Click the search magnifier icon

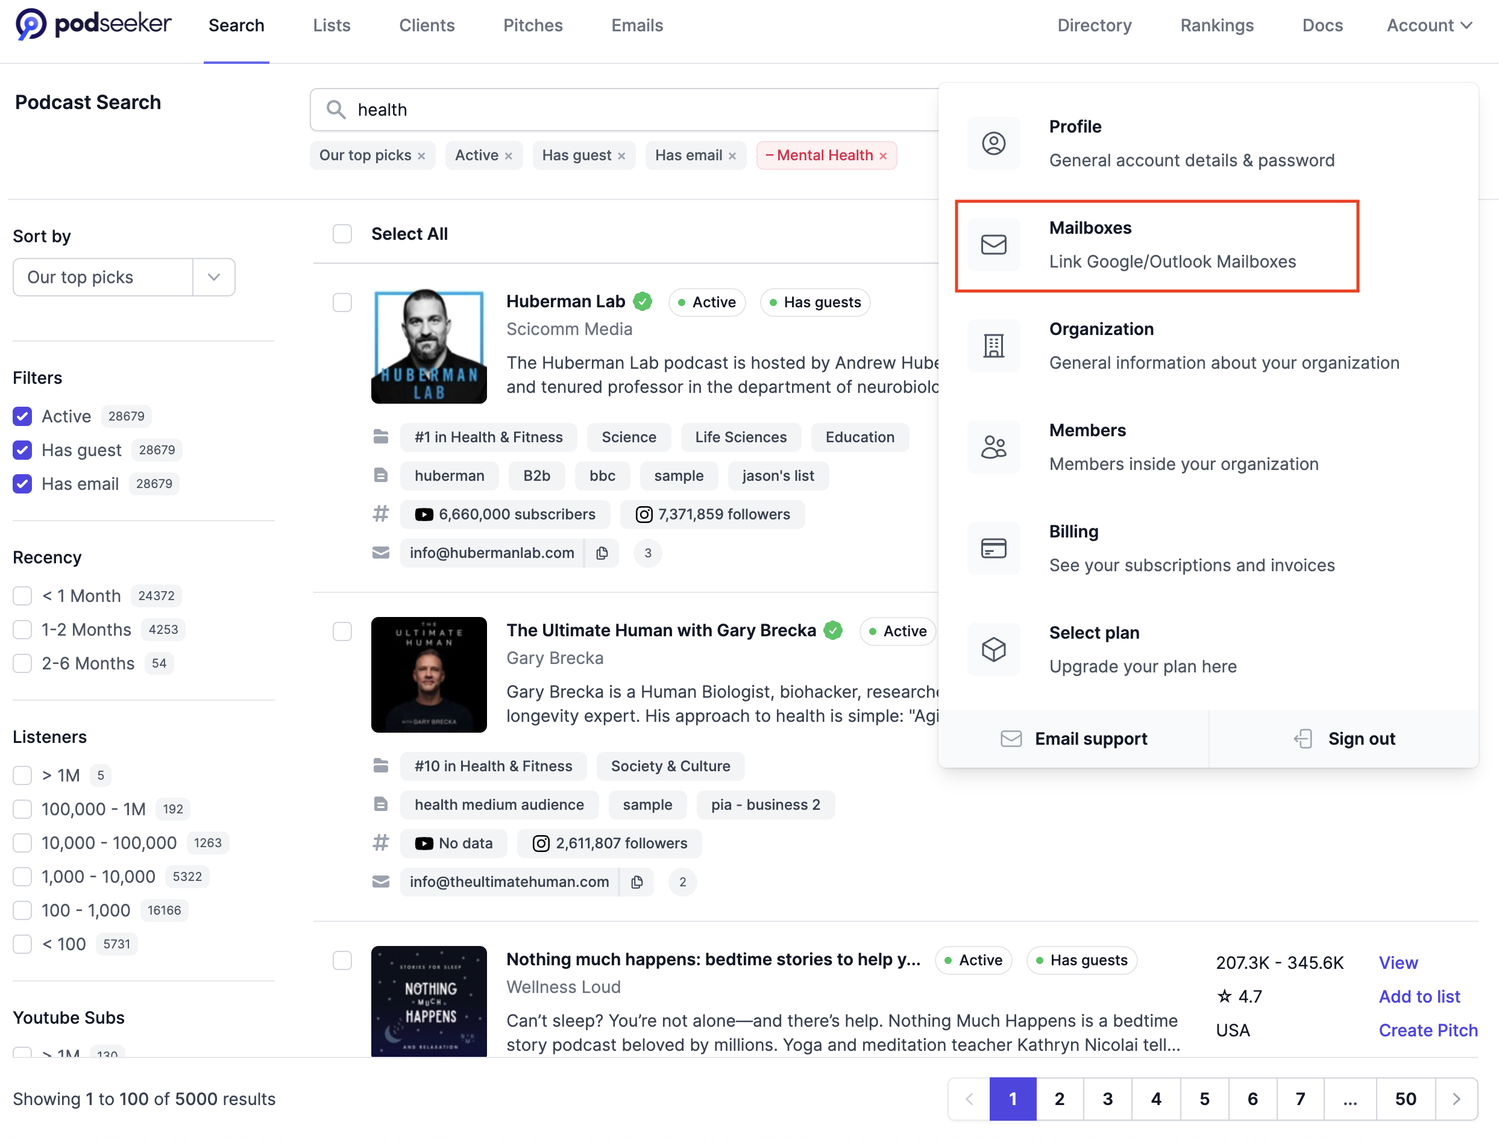click(x=336, y=109)
